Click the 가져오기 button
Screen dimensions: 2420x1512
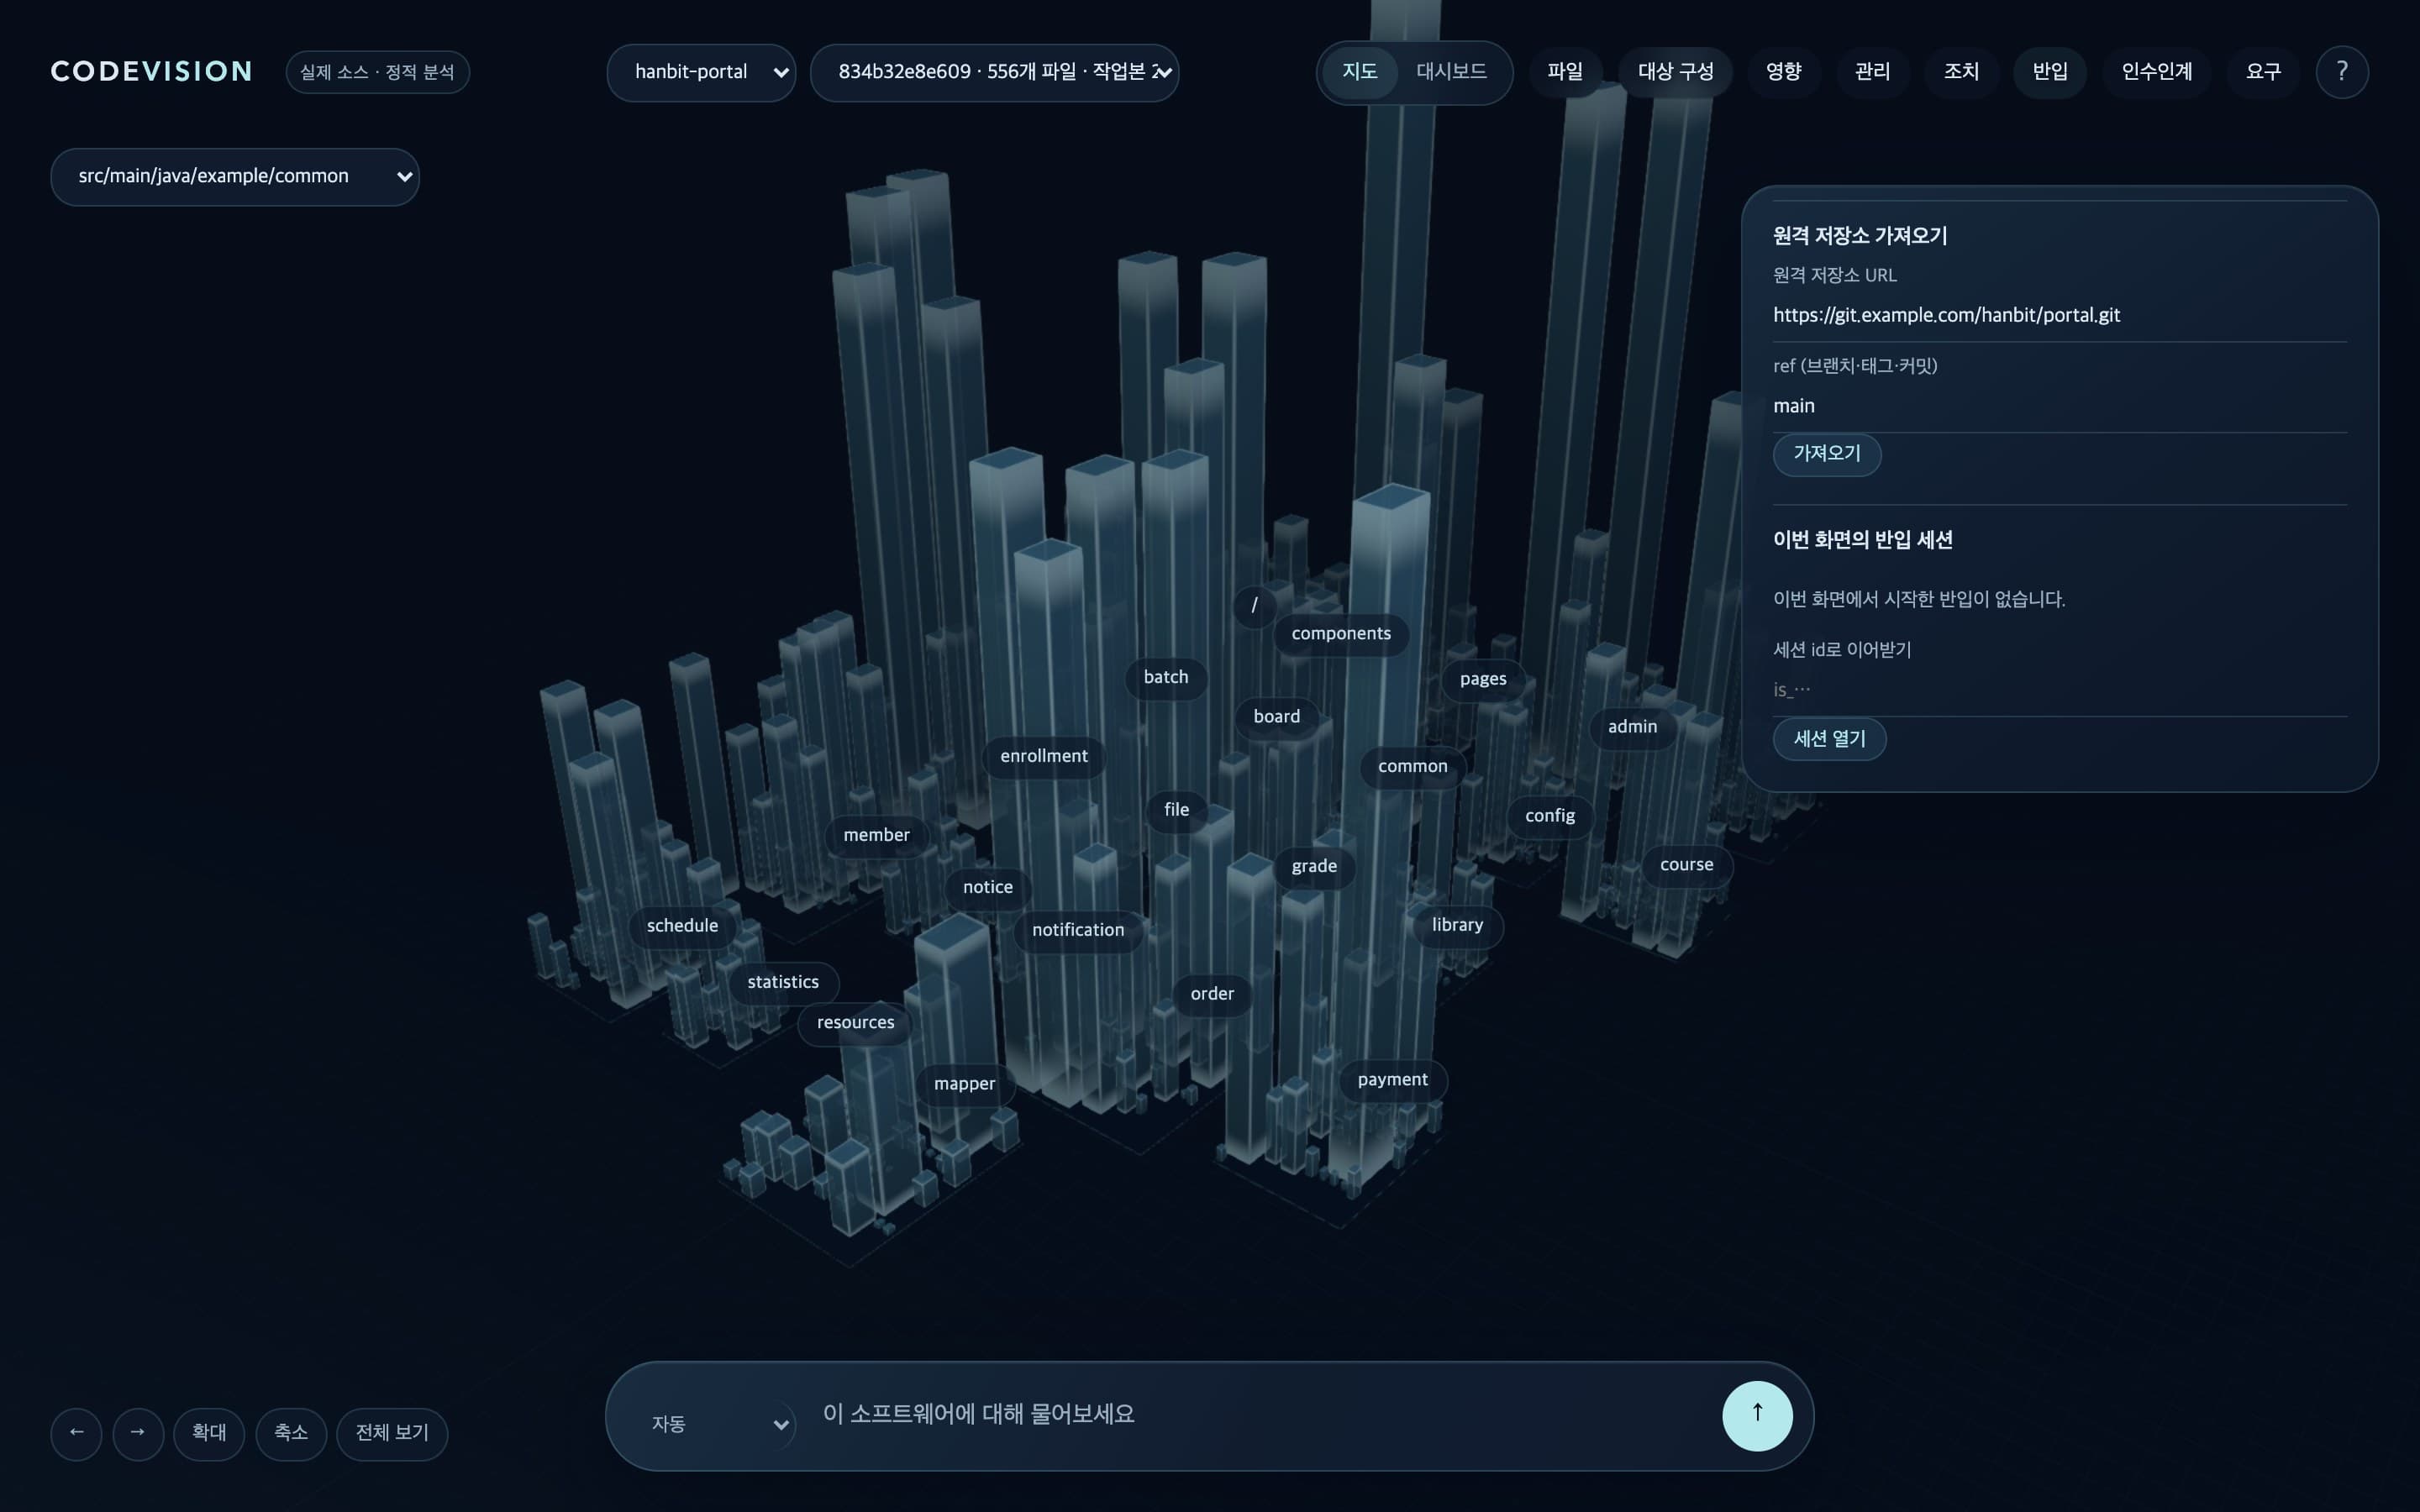(1827, 454)
